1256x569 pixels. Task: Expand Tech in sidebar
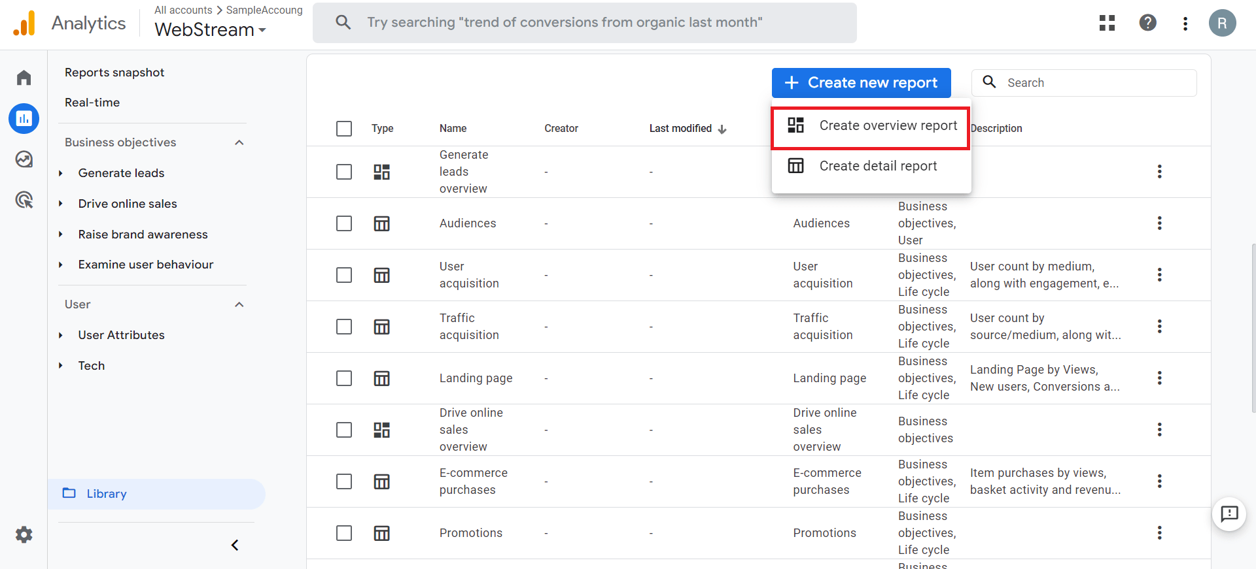pos(60,366)
